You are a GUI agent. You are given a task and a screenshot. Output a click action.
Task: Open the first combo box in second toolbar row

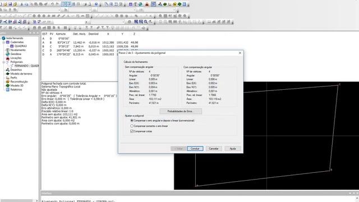tap(39, 10)
